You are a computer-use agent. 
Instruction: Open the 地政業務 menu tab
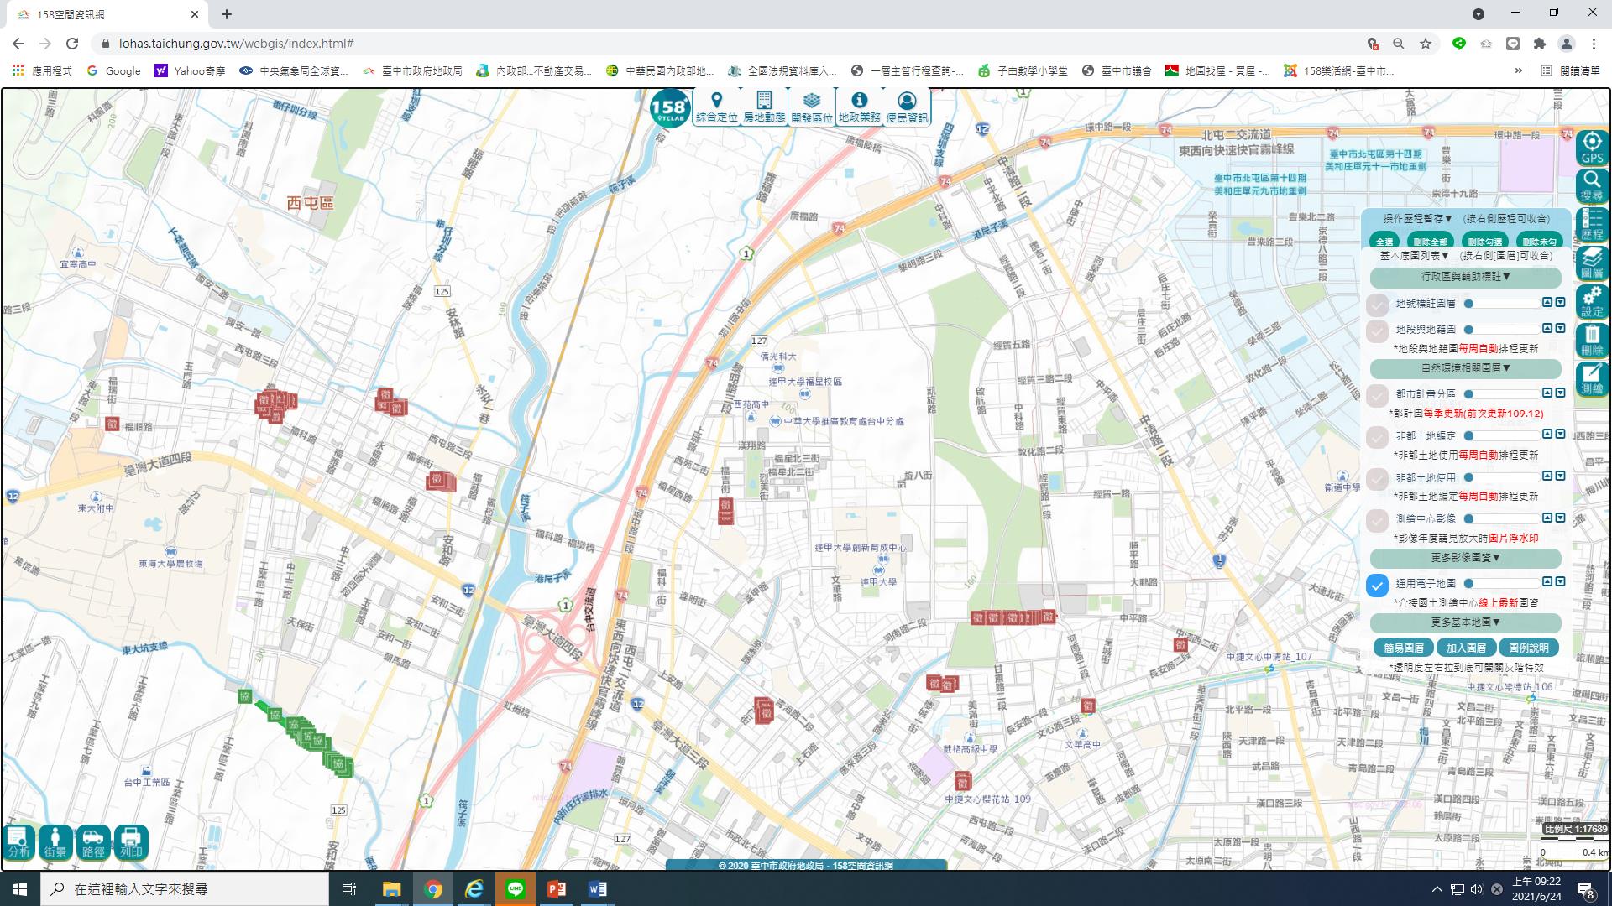859,108
